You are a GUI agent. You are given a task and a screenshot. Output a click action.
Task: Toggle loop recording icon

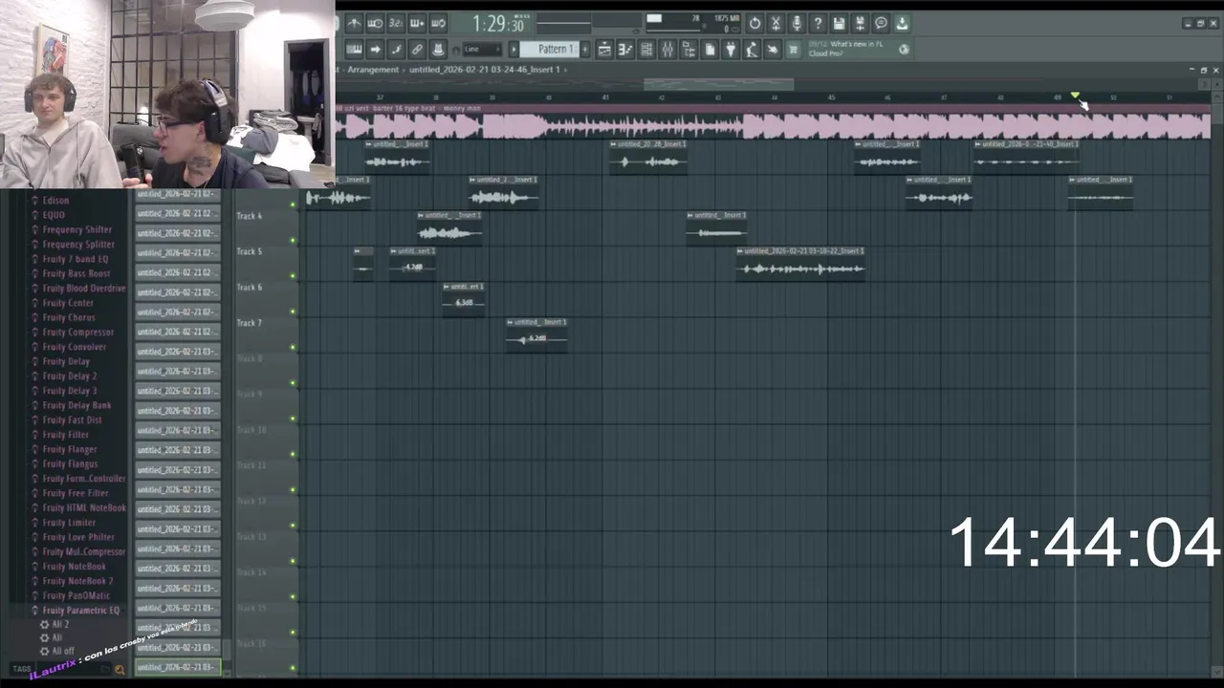click(x=438, y=23)
